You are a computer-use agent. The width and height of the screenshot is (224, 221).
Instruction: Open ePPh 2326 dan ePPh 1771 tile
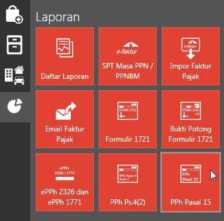click(x=65, y=182)
